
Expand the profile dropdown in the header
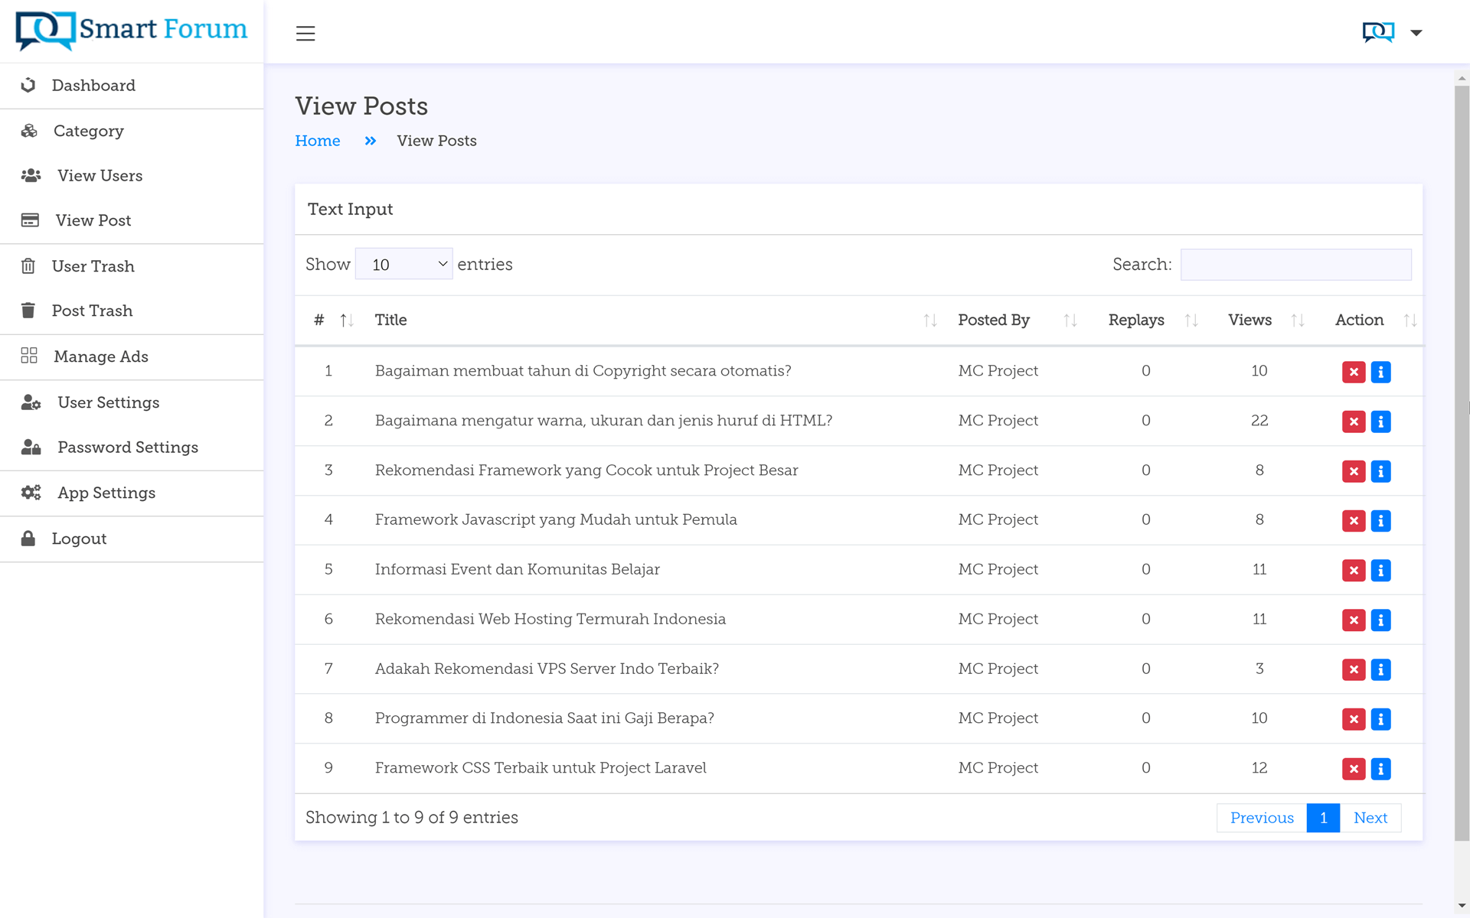click(1415, 32)
